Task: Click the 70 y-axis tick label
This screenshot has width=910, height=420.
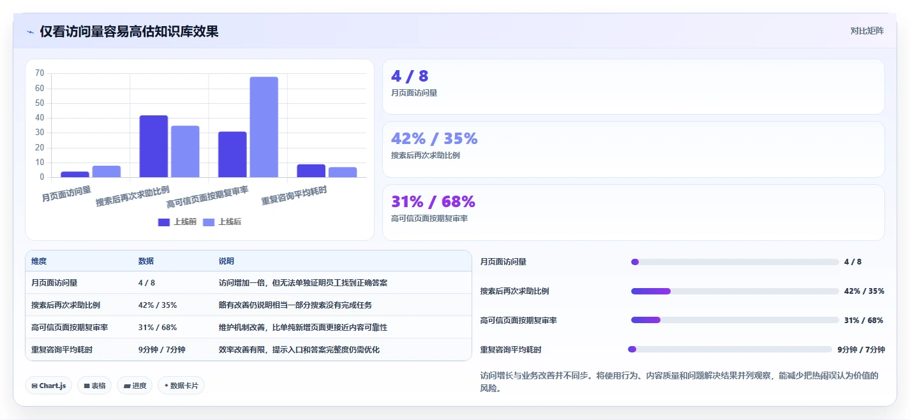Action: (x=40, y=73)
